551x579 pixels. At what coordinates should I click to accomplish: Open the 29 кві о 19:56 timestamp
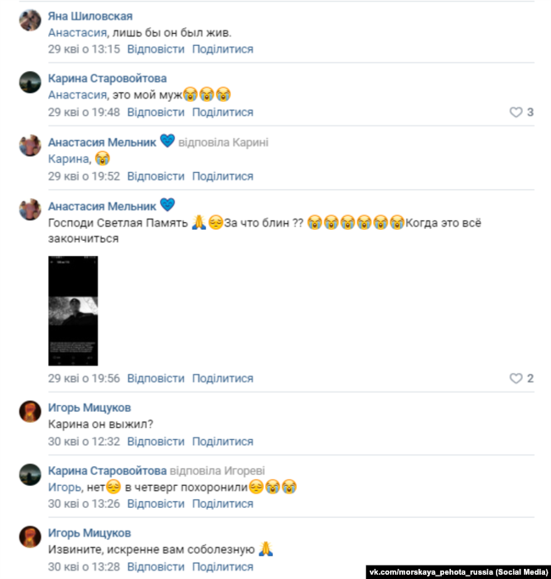[x=84, y=378]
